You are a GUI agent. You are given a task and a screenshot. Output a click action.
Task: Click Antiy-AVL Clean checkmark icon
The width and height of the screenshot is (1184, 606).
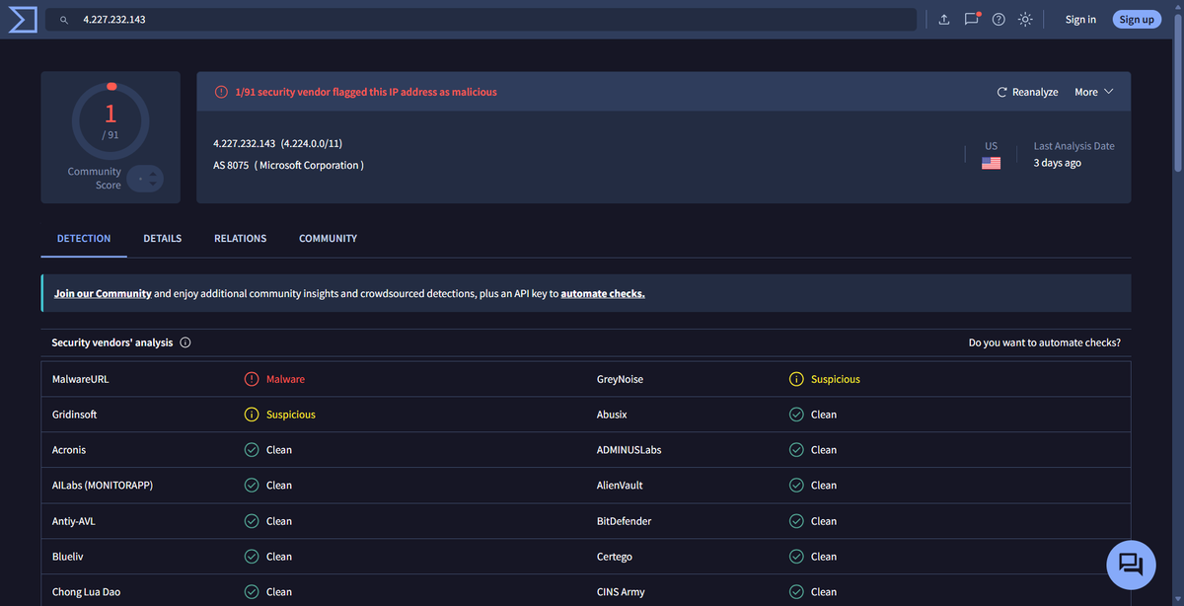click(252, 521)
